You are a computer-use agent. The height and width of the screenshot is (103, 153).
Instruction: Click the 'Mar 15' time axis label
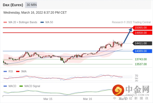[48, 99]
